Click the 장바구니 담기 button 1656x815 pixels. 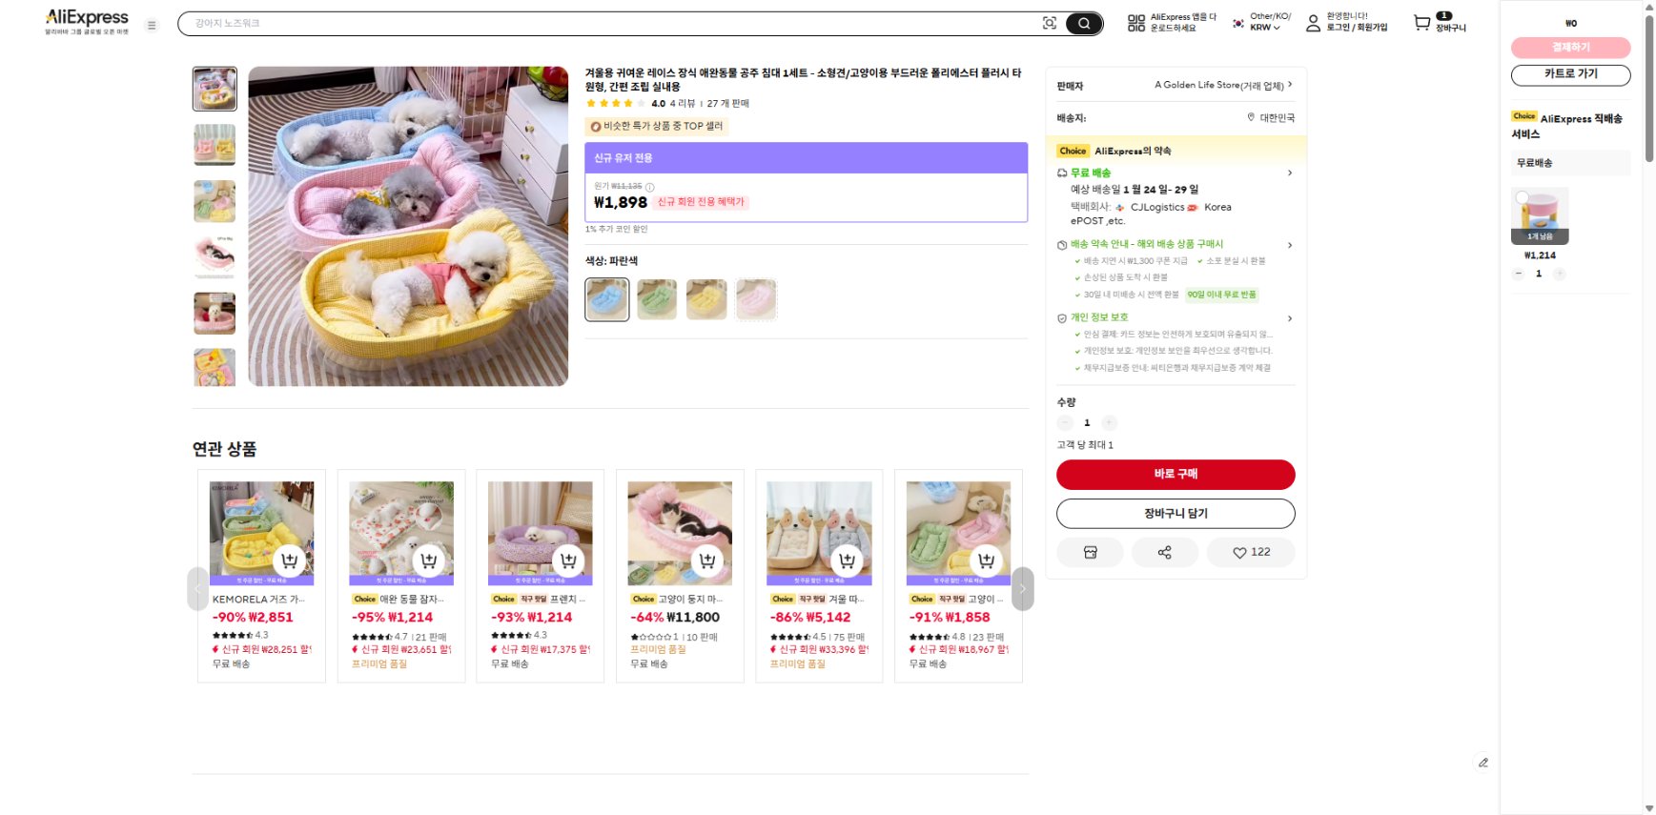click(1175, 514)
